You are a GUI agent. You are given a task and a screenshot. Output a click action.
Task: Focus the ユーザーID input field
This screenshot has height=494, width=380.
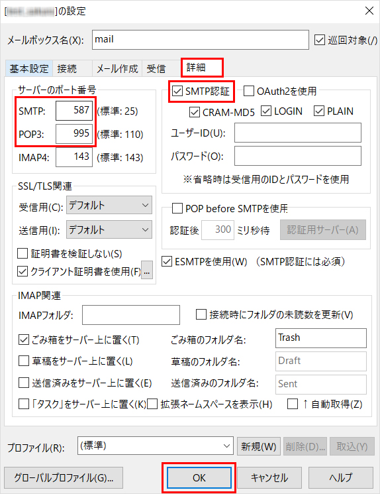coord(298,133)
